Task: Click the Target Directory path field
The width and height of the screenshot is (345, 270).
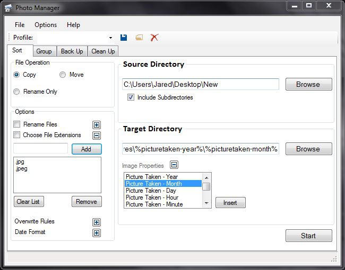Action: [201, 149]
